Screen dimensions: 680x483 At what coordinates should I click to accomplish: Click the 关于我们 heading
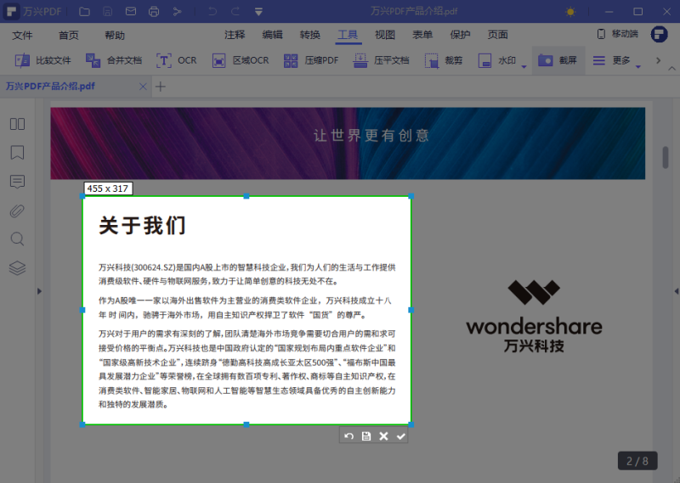click(142, 226)
